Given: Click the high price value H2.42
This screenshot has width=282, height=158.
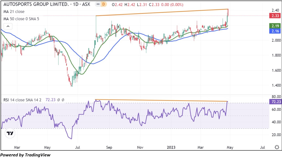Looking at the screenshot, I should click(130, 4).
